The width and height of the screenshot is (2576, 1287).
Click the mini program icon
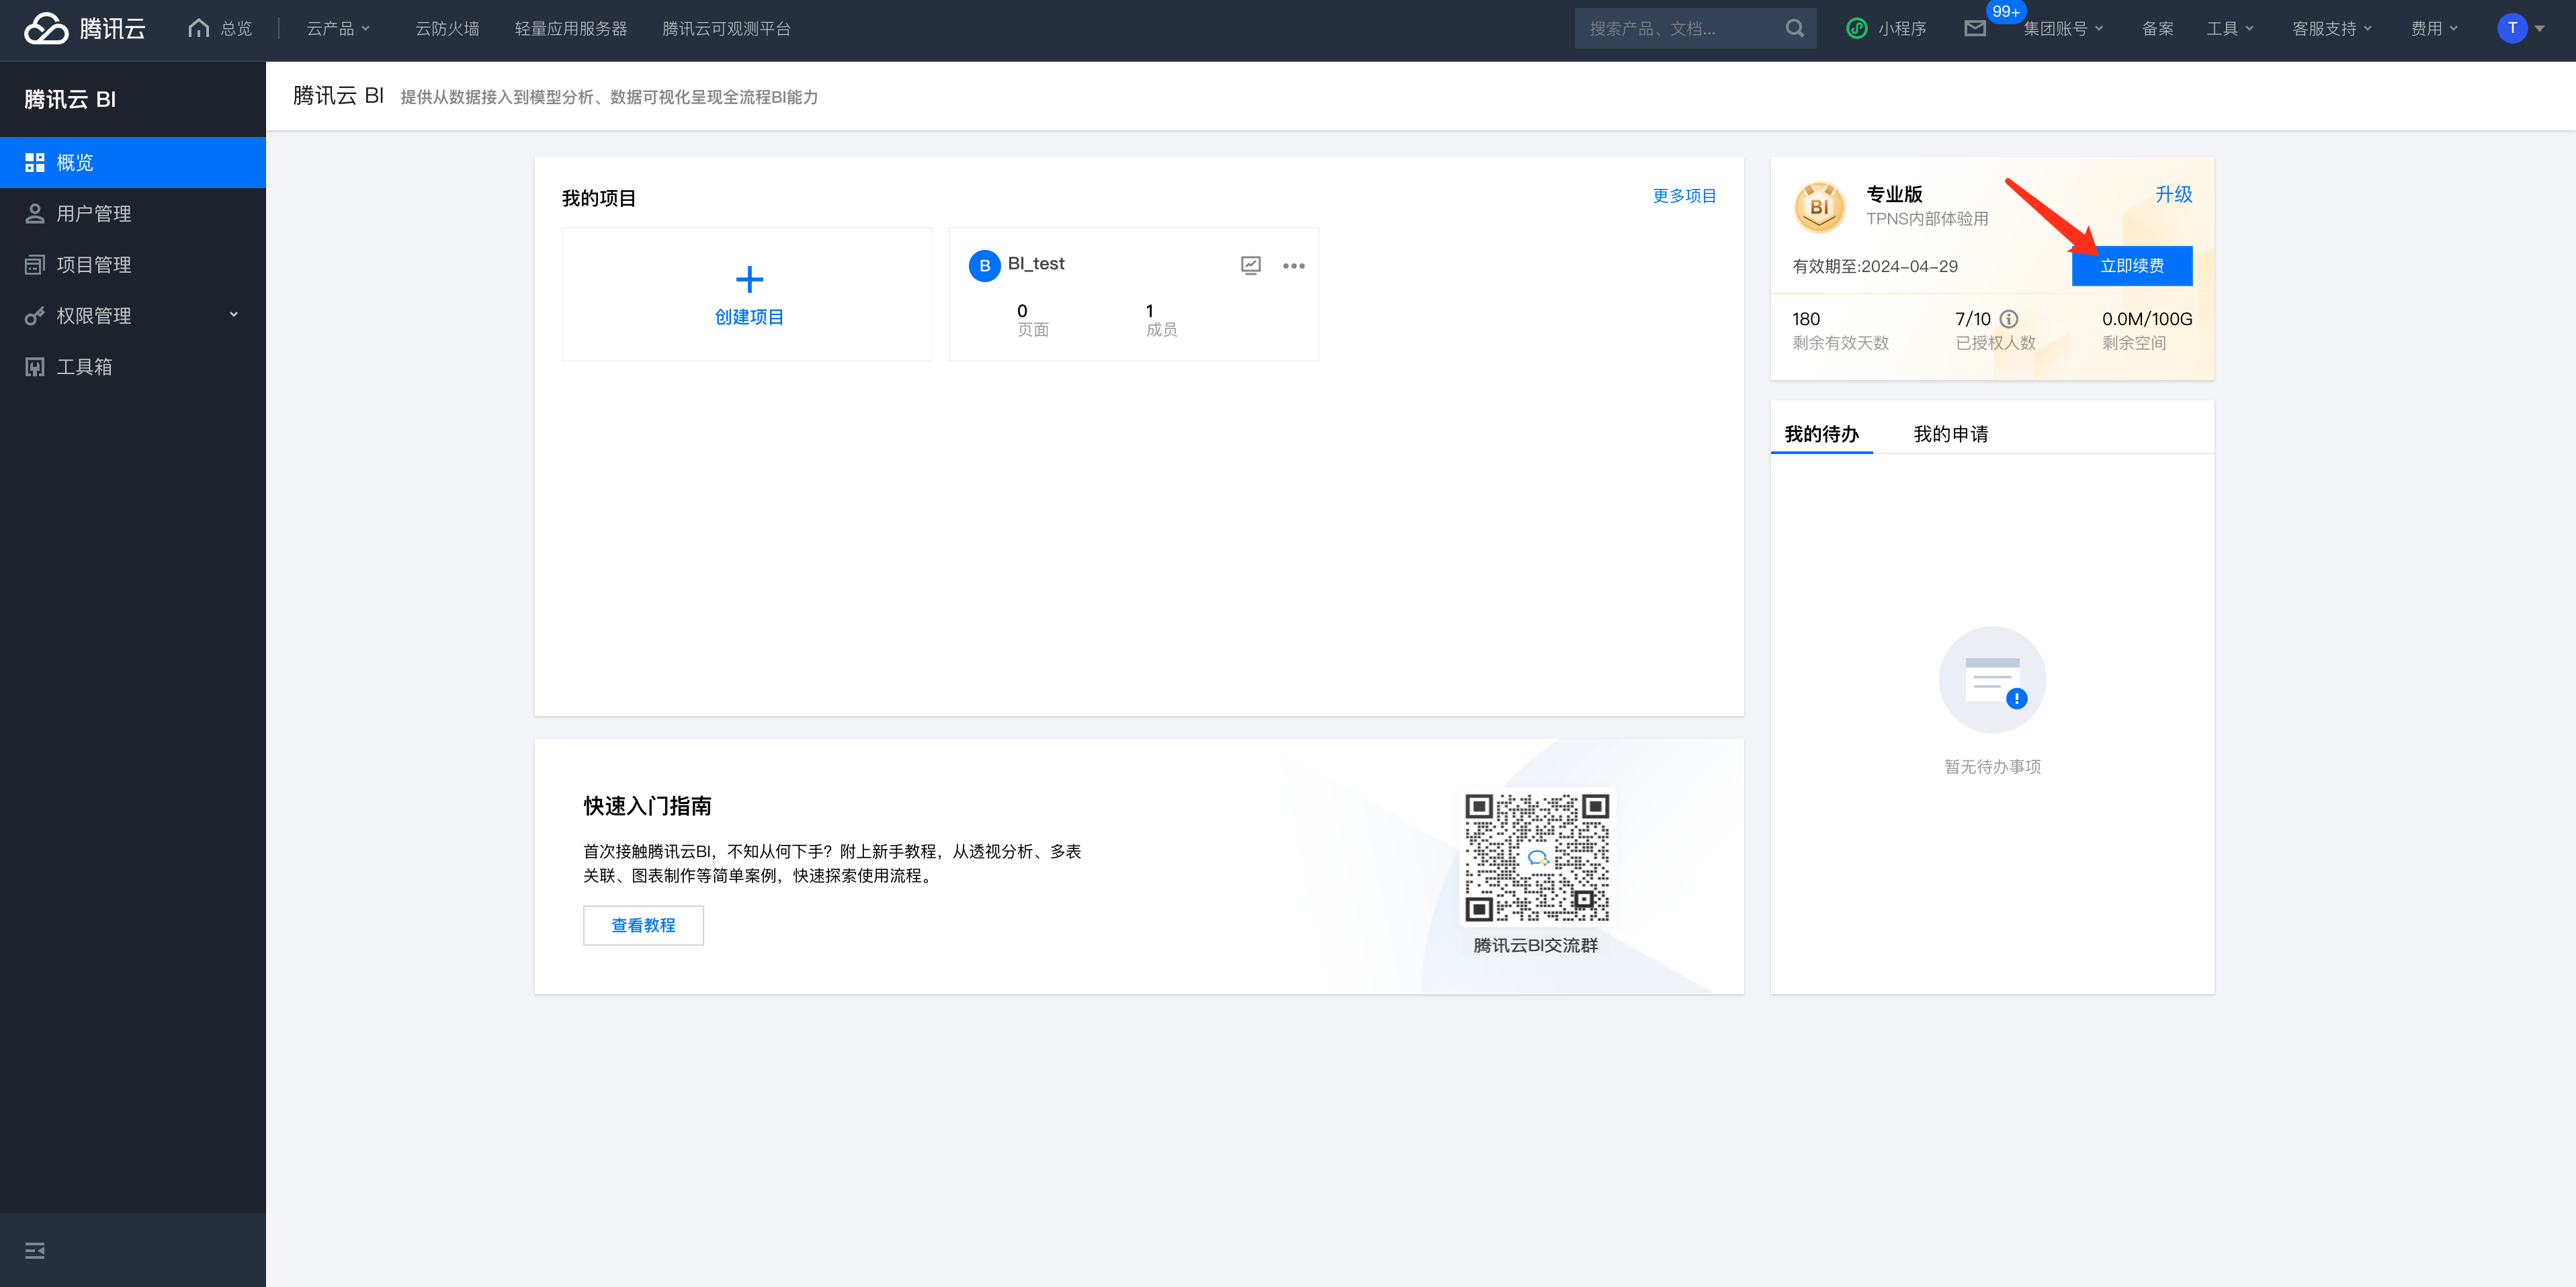pyautogui.click(x=1857, y=29)
